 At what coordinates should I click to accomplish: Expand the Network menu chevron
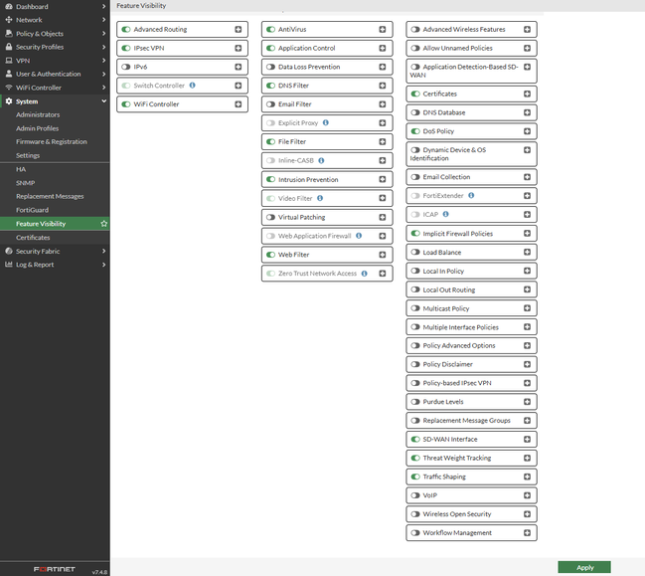103,20
